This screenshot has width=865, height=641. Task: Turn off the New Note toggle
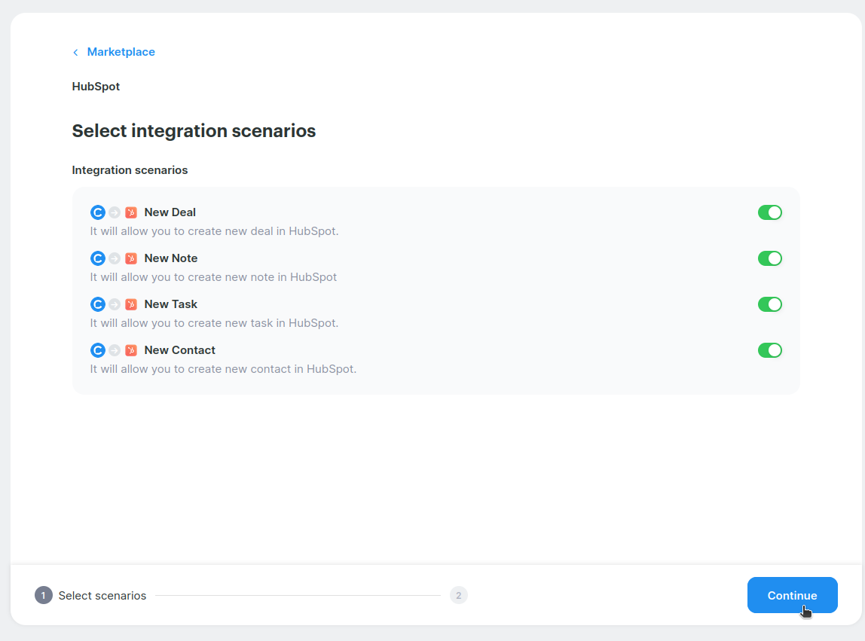769,258
